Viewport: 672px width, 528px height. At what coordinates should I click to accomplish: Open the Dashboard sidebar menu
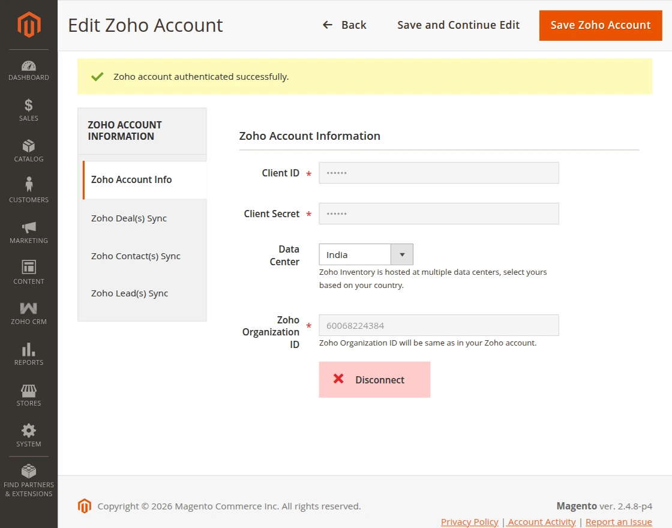[29, 71]
